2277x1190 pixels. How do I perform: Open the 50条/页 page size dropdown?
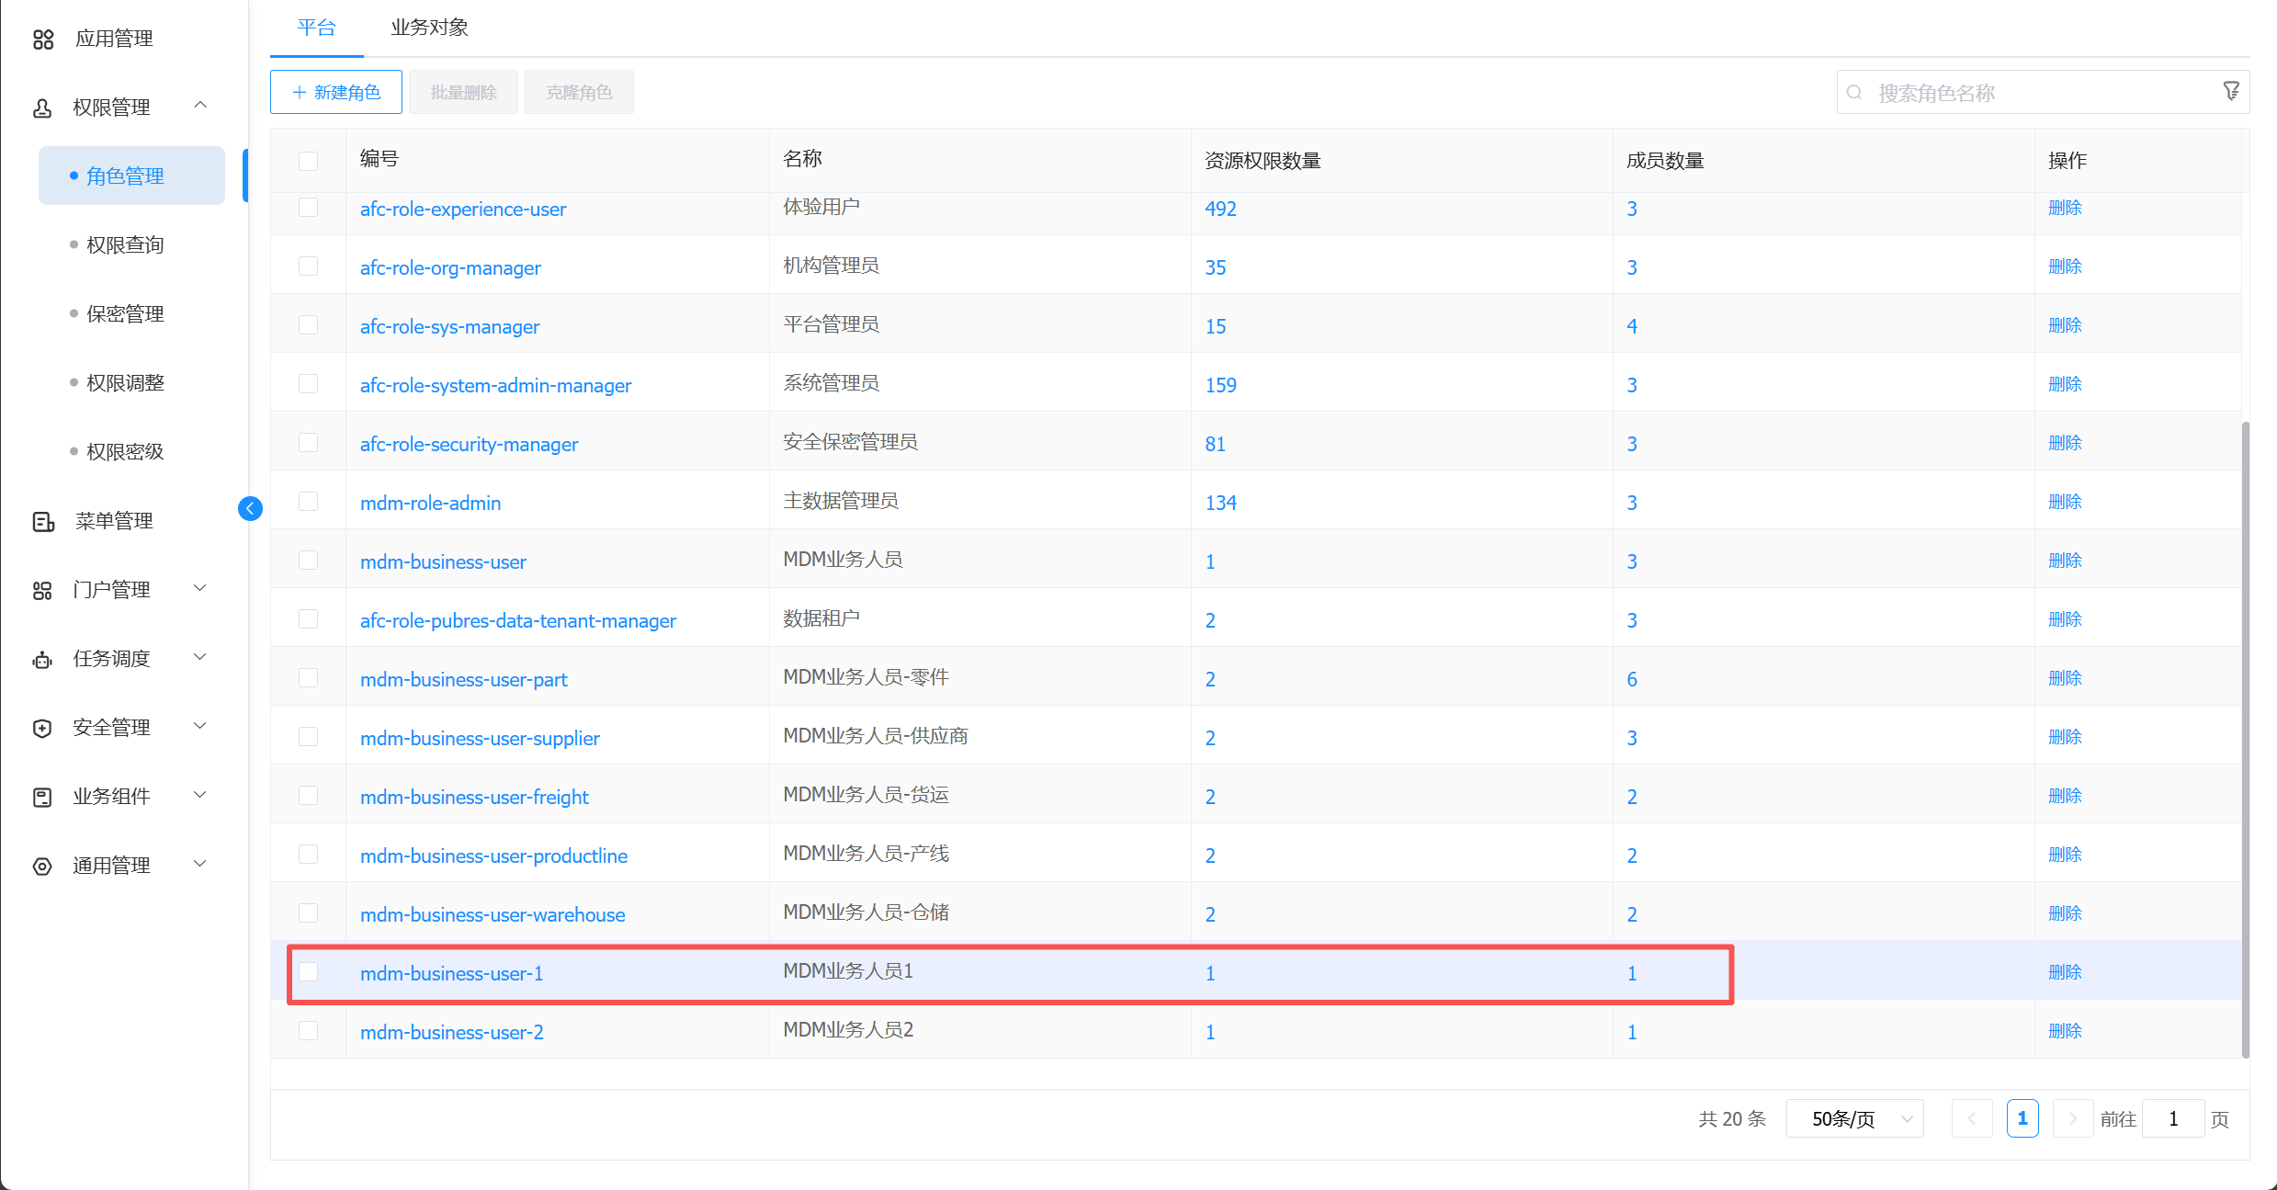pos(1854,1119)
